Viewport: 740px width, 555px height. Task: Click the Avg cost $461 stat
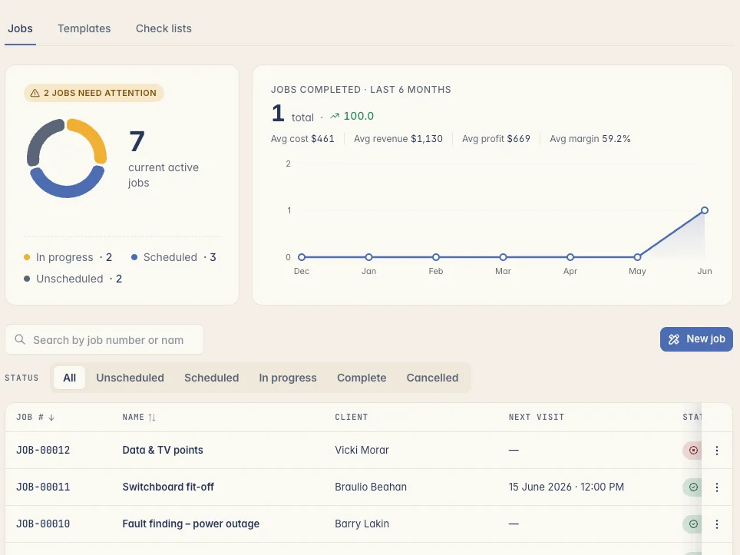(302, 139)
